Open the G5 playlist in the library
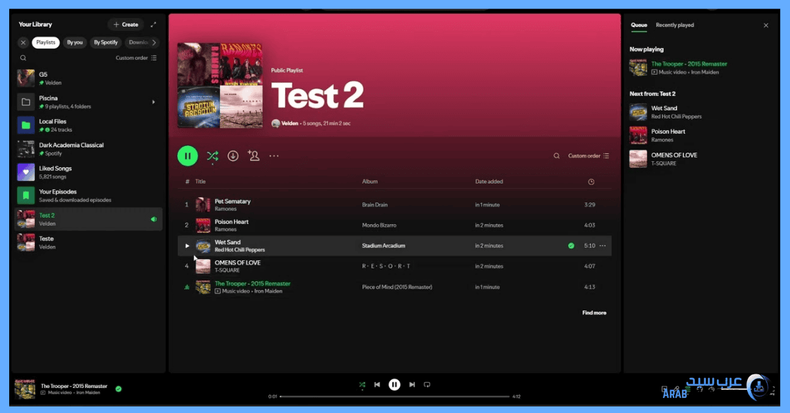 click(x=88, y=78)
